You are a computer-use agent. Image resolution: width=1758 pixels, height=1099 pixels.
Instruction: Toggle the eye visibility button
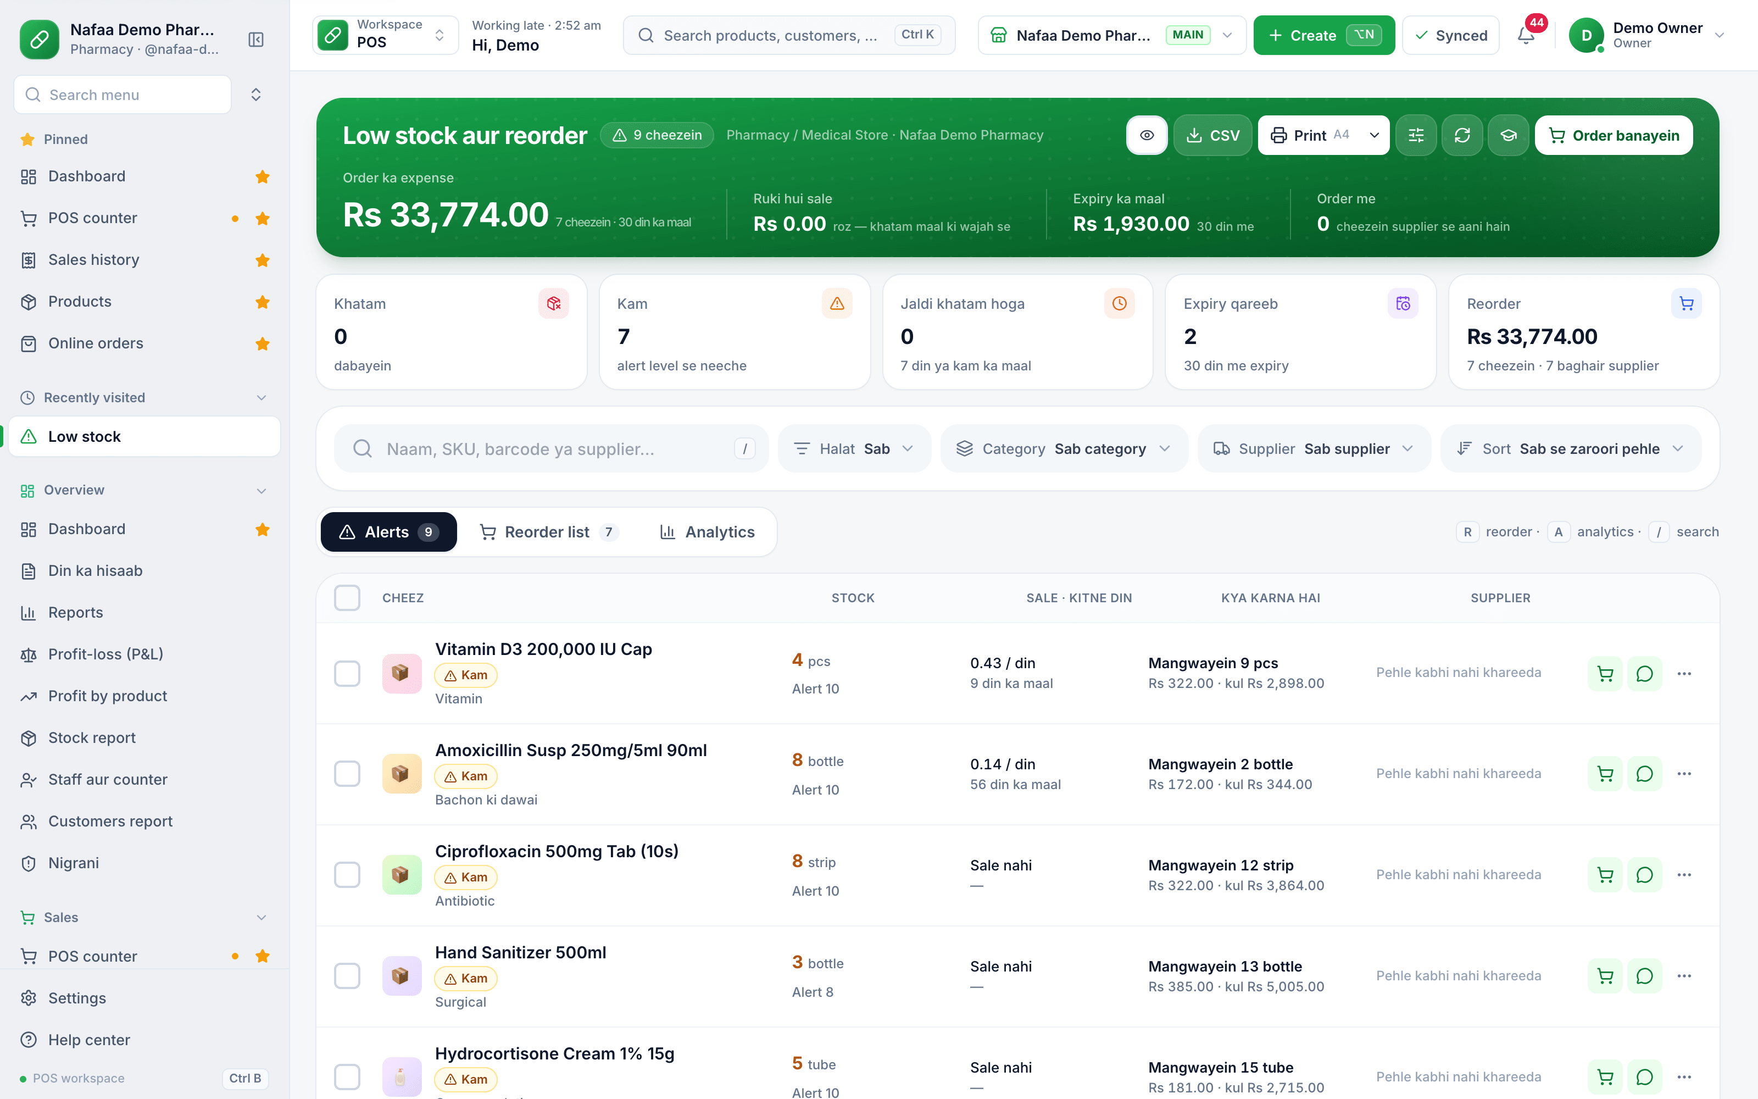pyautogui.click(x=1147, y=135)
